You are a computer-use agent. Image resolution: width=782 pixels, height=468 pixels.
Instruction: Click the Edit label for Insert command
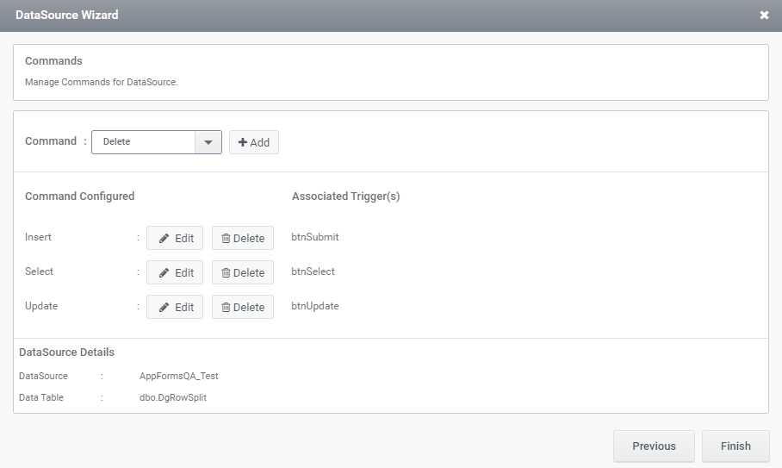coord(184,239)
